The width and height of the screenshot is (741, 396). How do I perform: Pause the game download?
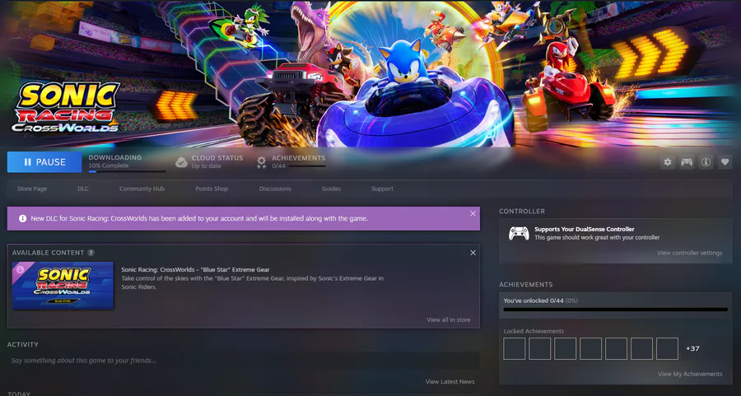coord(44,162)
